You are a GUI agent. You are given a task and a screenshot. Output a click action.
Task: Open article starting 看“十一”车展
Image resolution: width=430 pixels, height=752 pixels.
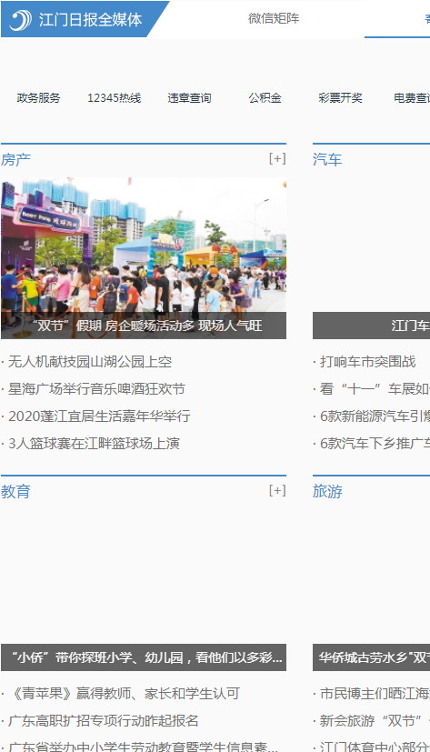pos(375,389)
